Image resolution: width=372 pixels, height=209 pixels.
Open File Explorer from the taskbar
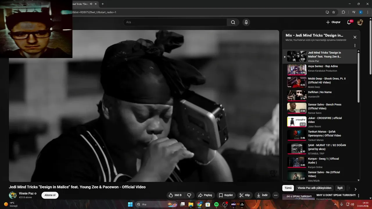(191, 204)
